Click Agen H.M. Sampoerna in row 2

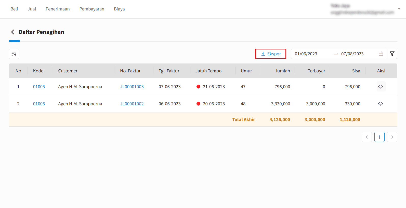[x=80, y=104]
